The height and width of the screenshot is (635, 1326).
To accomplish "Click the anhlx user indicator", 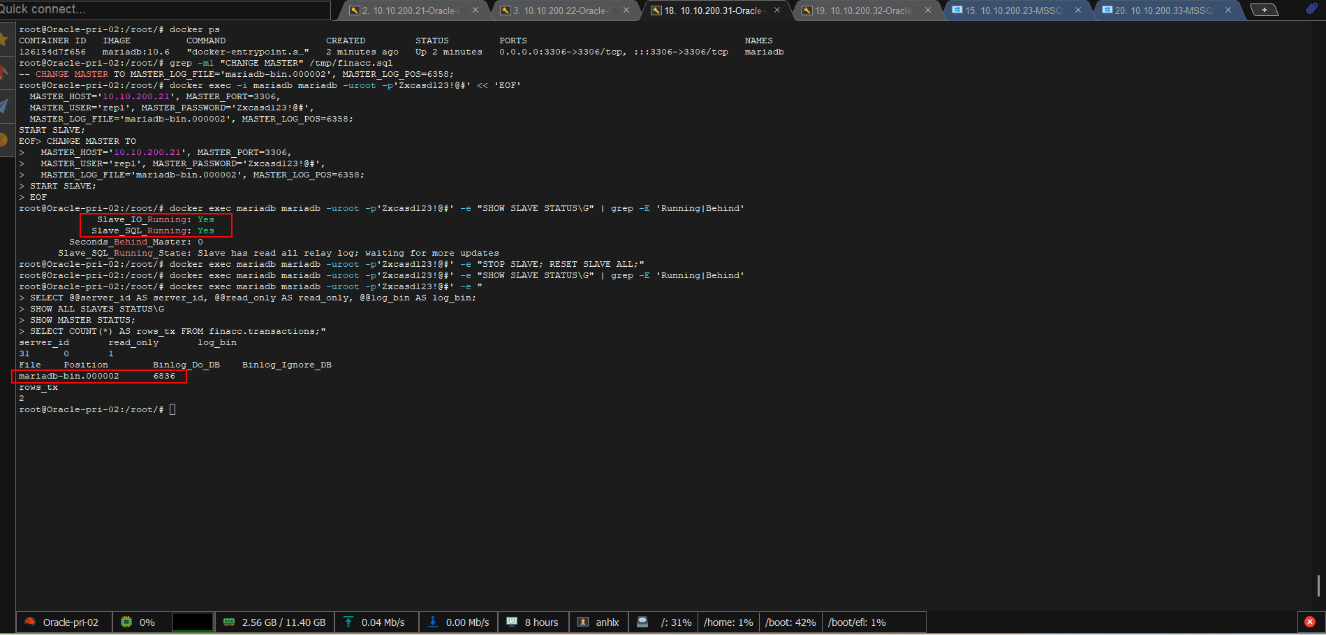I will click(x=598, y=622).
